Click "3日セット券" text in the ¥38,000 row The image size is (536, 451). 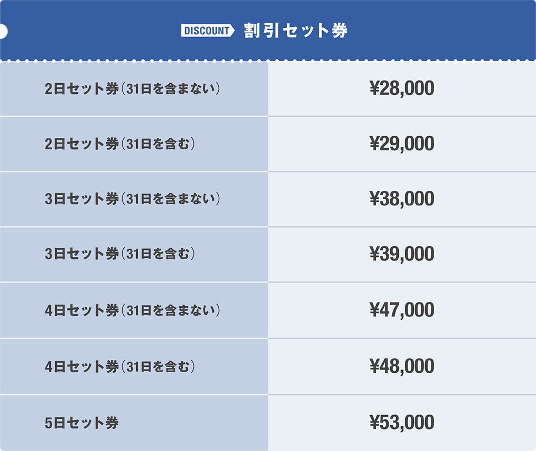[82, 199]
